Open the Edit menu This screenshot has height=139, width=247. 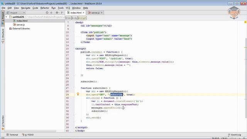pyautogui.click(x=9, y=8)
